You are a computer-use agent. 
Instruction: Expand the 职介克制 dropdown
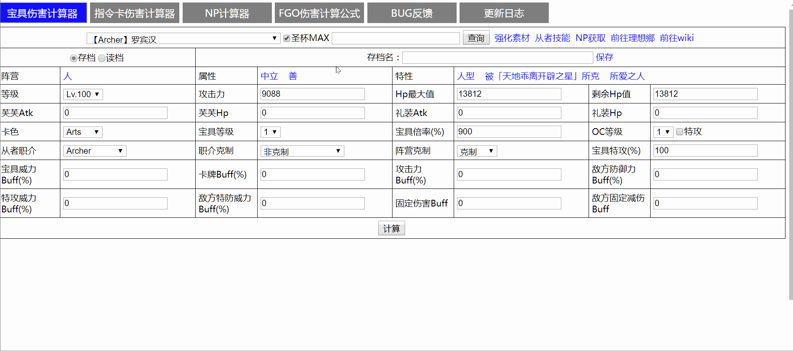coord(302,151)
